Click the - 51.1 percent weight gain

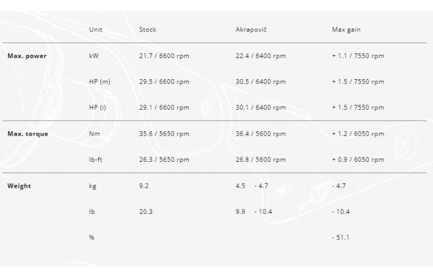click(x=340, y=238)
